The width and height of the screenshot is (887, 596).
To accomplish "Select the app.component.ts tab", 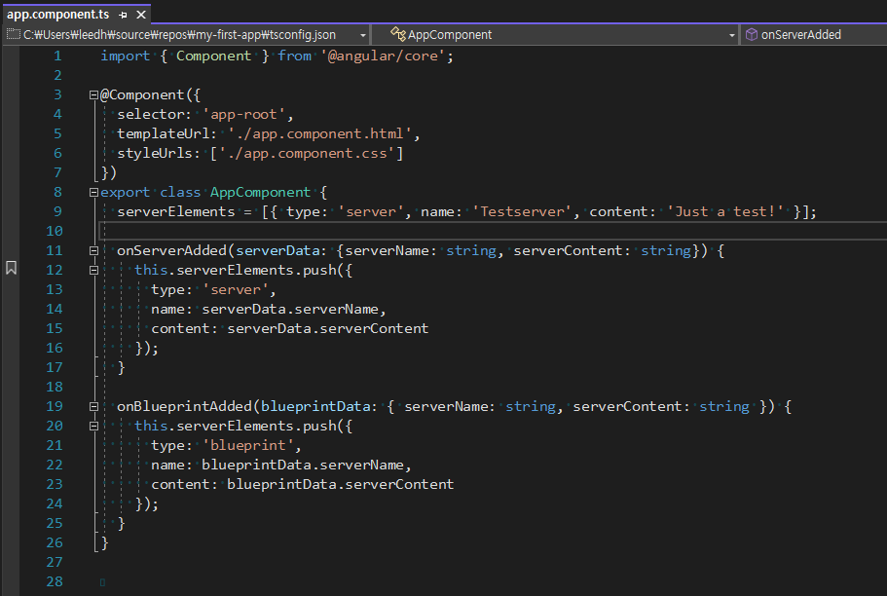I will pos(58,14).
